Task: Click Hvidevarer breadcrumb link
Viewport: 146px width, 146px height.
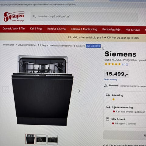Action: pyautogui.click(x=9, y=45)
